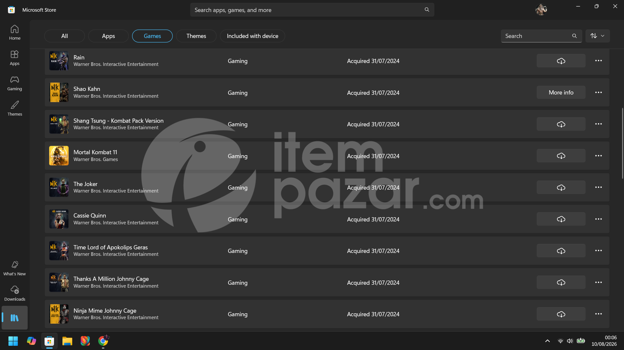Switch to the Apps filter tab
Image resolution: width=624 pixels, height=350 pixels.
click(108, 36)
